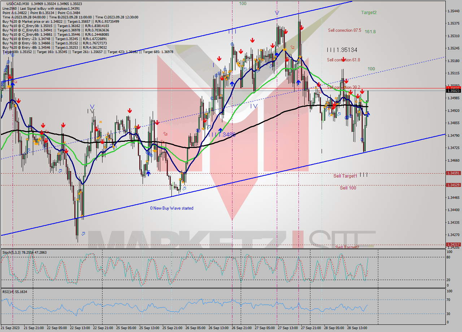Screen dimensions: 462x332
Task: Click the red 1.34217 price tag
Action: tap(453, 244)
